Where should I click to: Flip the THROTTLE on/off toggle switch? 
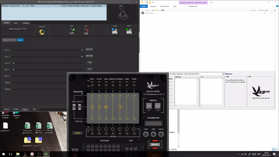(x=113, y=83)
